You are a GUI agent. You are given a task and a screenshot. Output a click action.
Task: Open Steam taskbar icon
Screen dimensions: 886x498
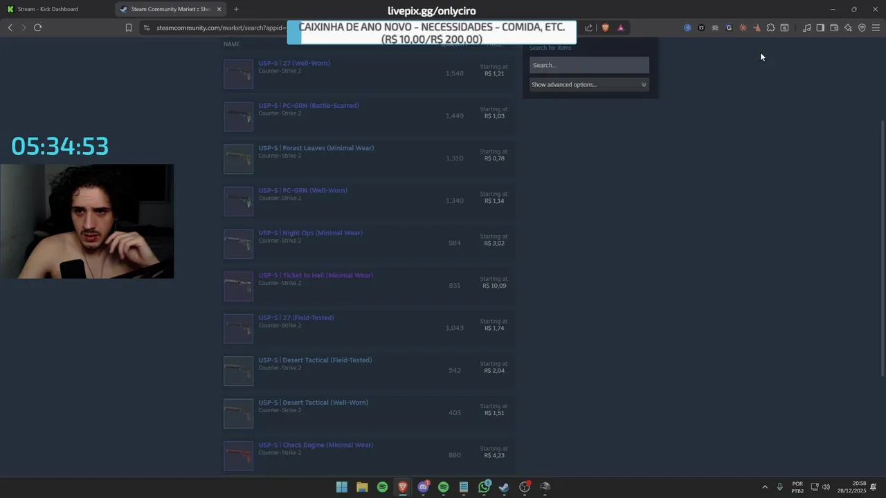(x=505, y=487)
